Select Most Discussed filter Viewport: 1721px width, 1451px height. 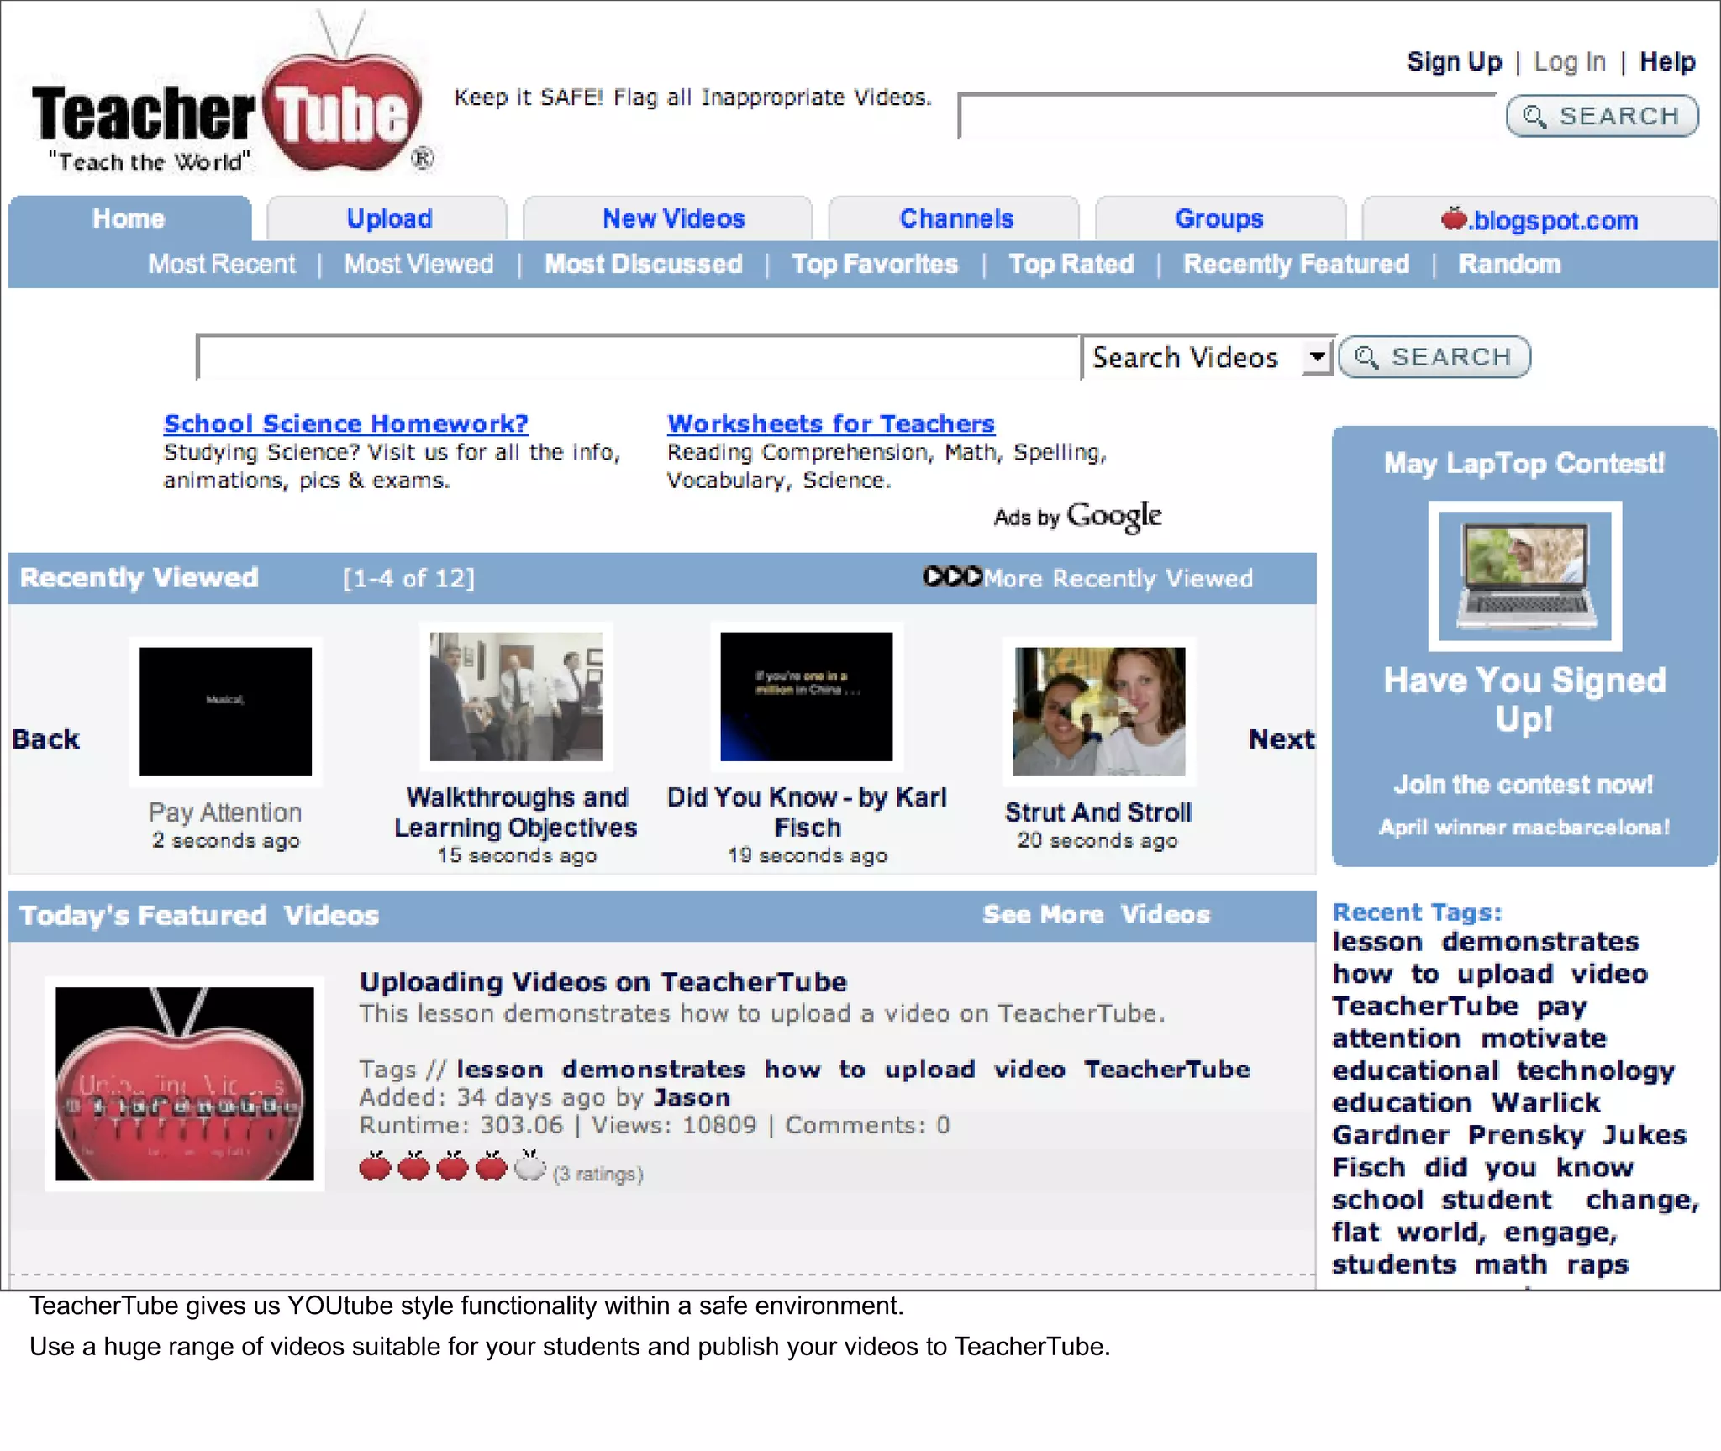click(x=643, y=264)
